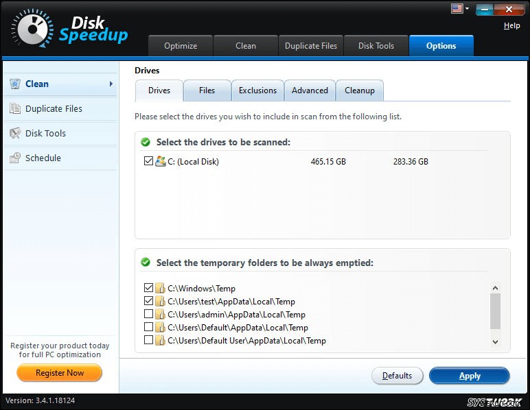Click the C:\Windows\Temp path text
The height and width of the screenshot is (410, 530).
(x=201, y=289)
